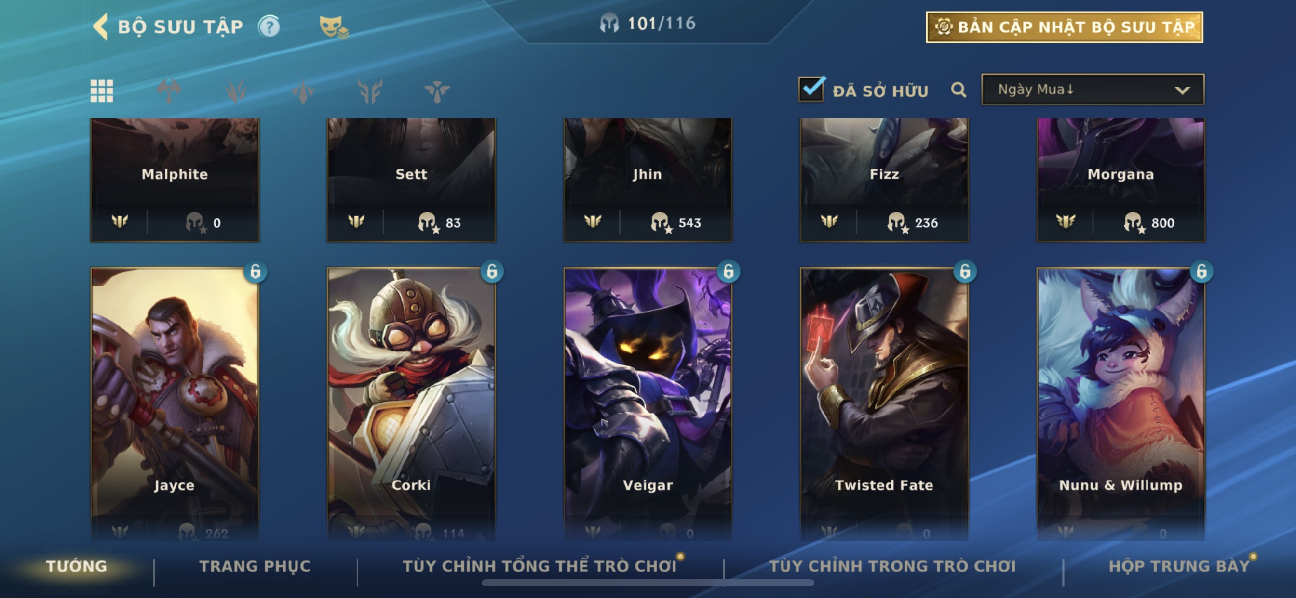The image size is (1296, 598).
Task: Uncheck the ĐÃ SỞ HỮU checkbox
Action: coord(811,90)
